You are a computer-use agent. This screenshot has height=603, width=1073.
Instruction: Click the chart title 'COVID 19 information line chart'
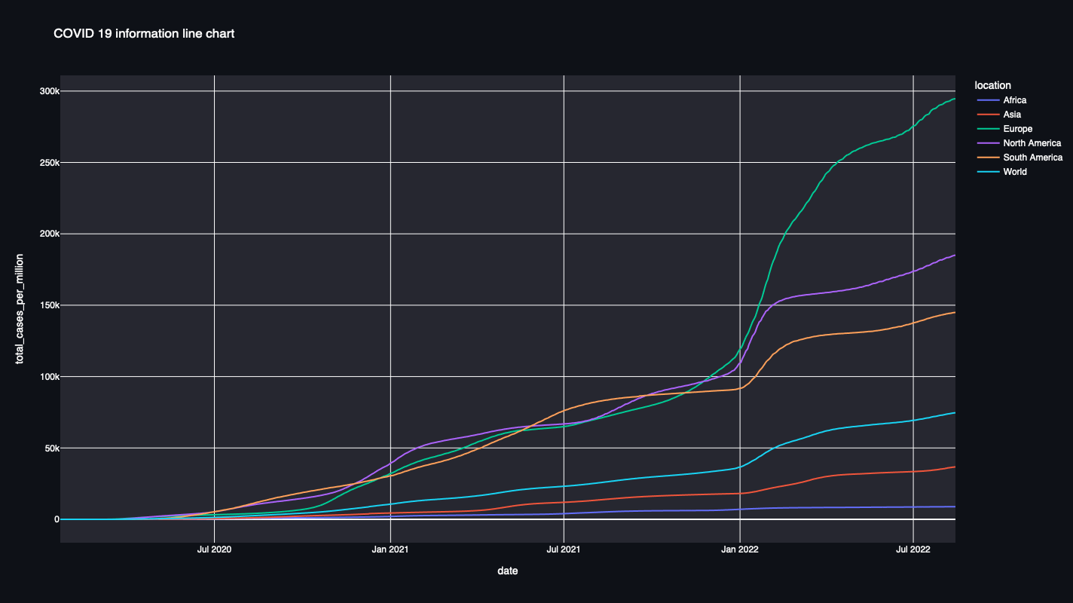(144, 33)
